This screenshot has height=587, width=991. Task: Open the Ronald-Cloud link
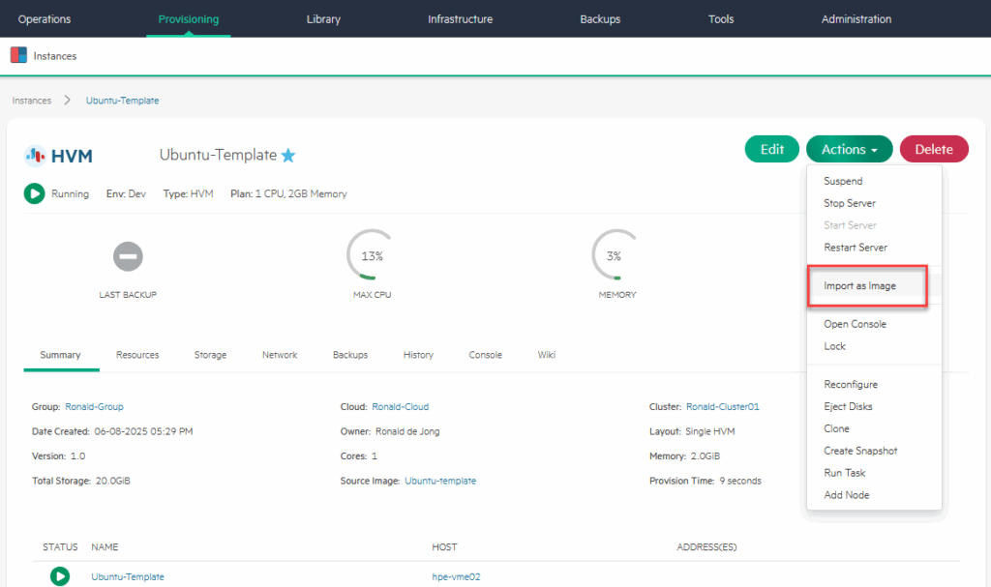coord(400,407)
